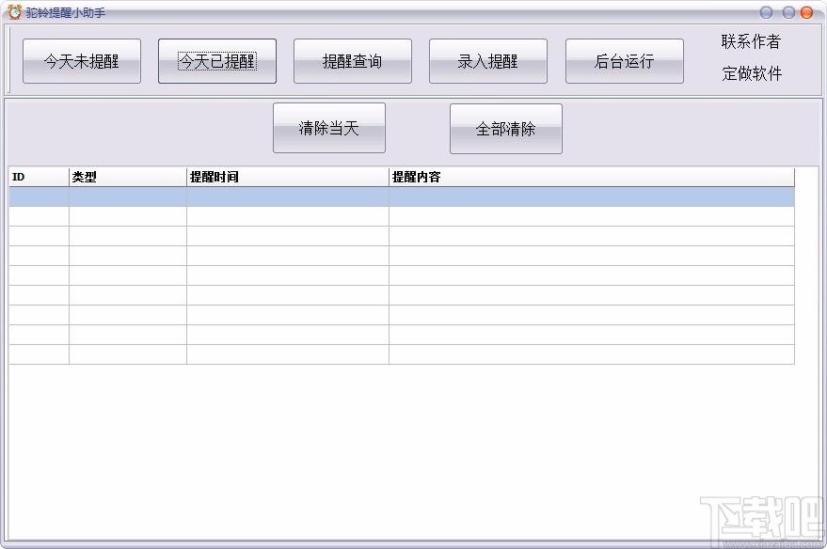Image resolution: width=827 pixels, height=549 pixels.
Task: Maximize the reminder assistant window
Action: [788, 12]
